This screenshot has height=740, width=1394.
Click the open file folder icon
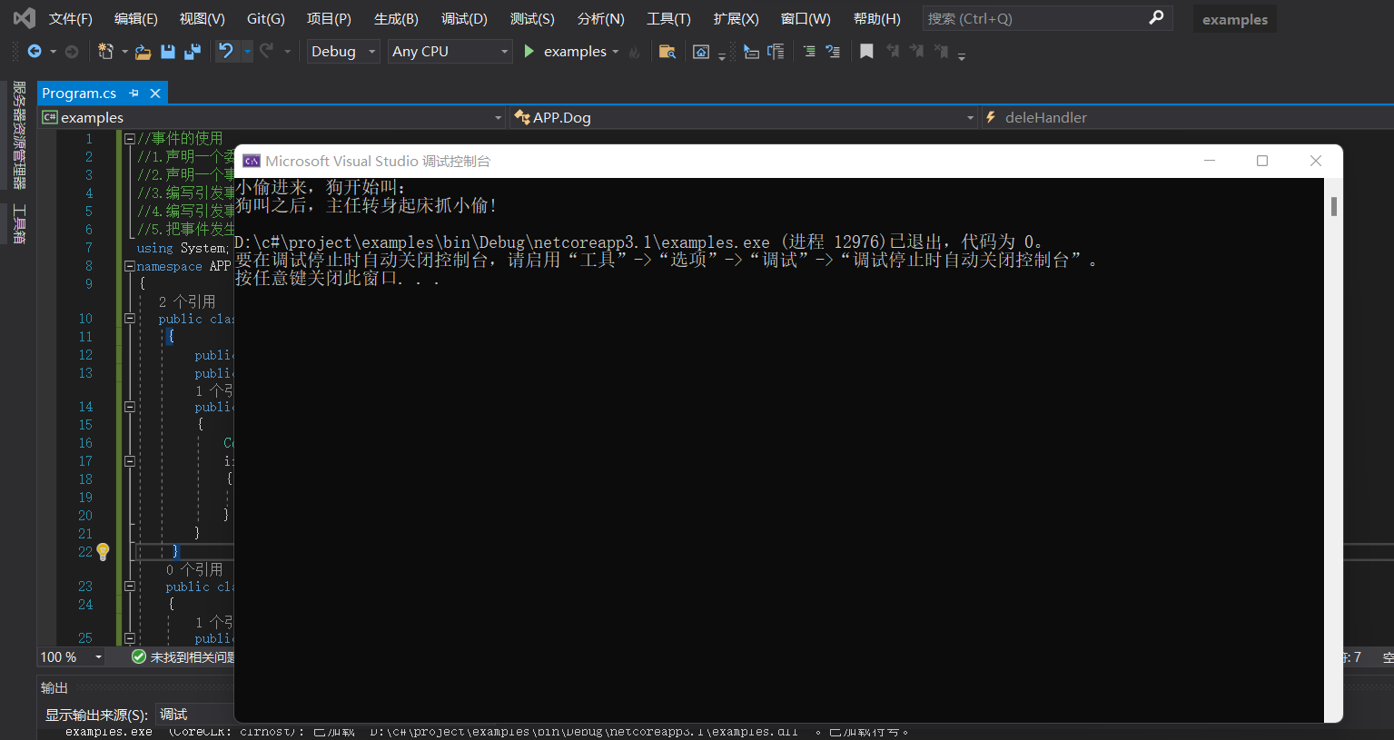143,52
